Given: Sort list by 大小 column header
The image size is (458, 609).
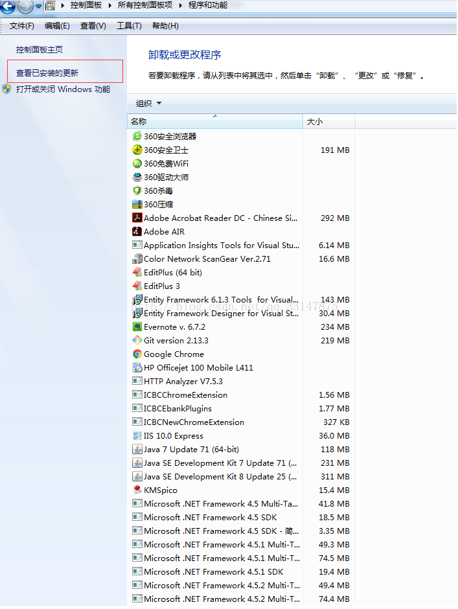Looking at the screenshot, I should point(328,122).
